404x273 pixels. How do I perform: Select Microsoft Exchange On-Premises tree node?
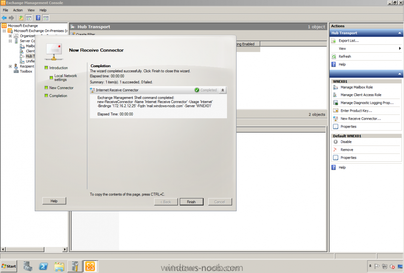pyautogui.click(x=40, y=31)
